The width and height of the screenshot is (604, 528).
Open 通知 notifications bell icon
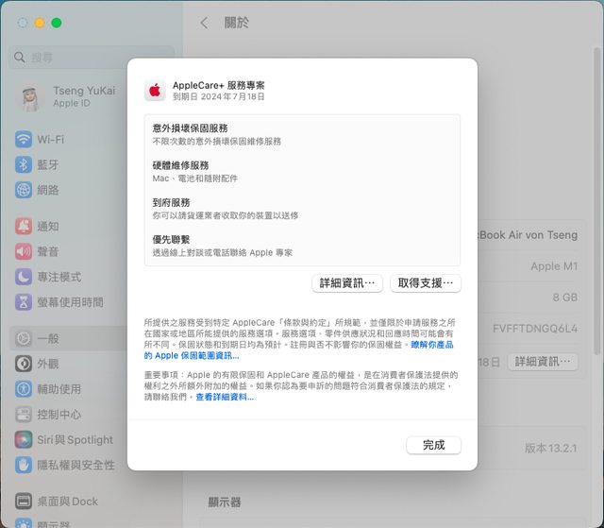(x=24, y=227)
